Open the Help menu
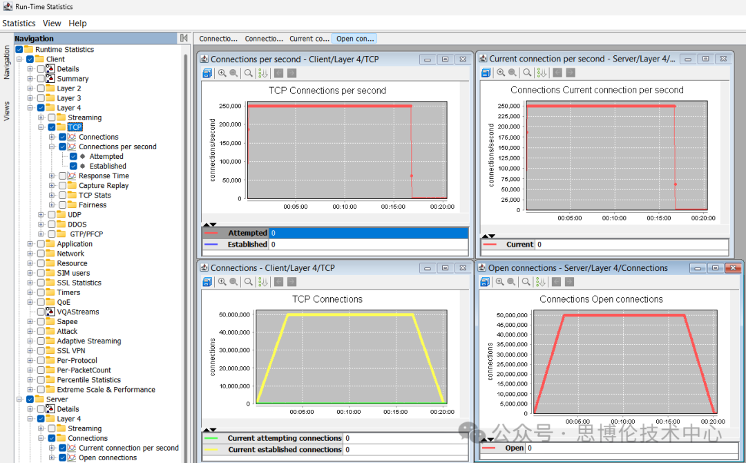 77,23
